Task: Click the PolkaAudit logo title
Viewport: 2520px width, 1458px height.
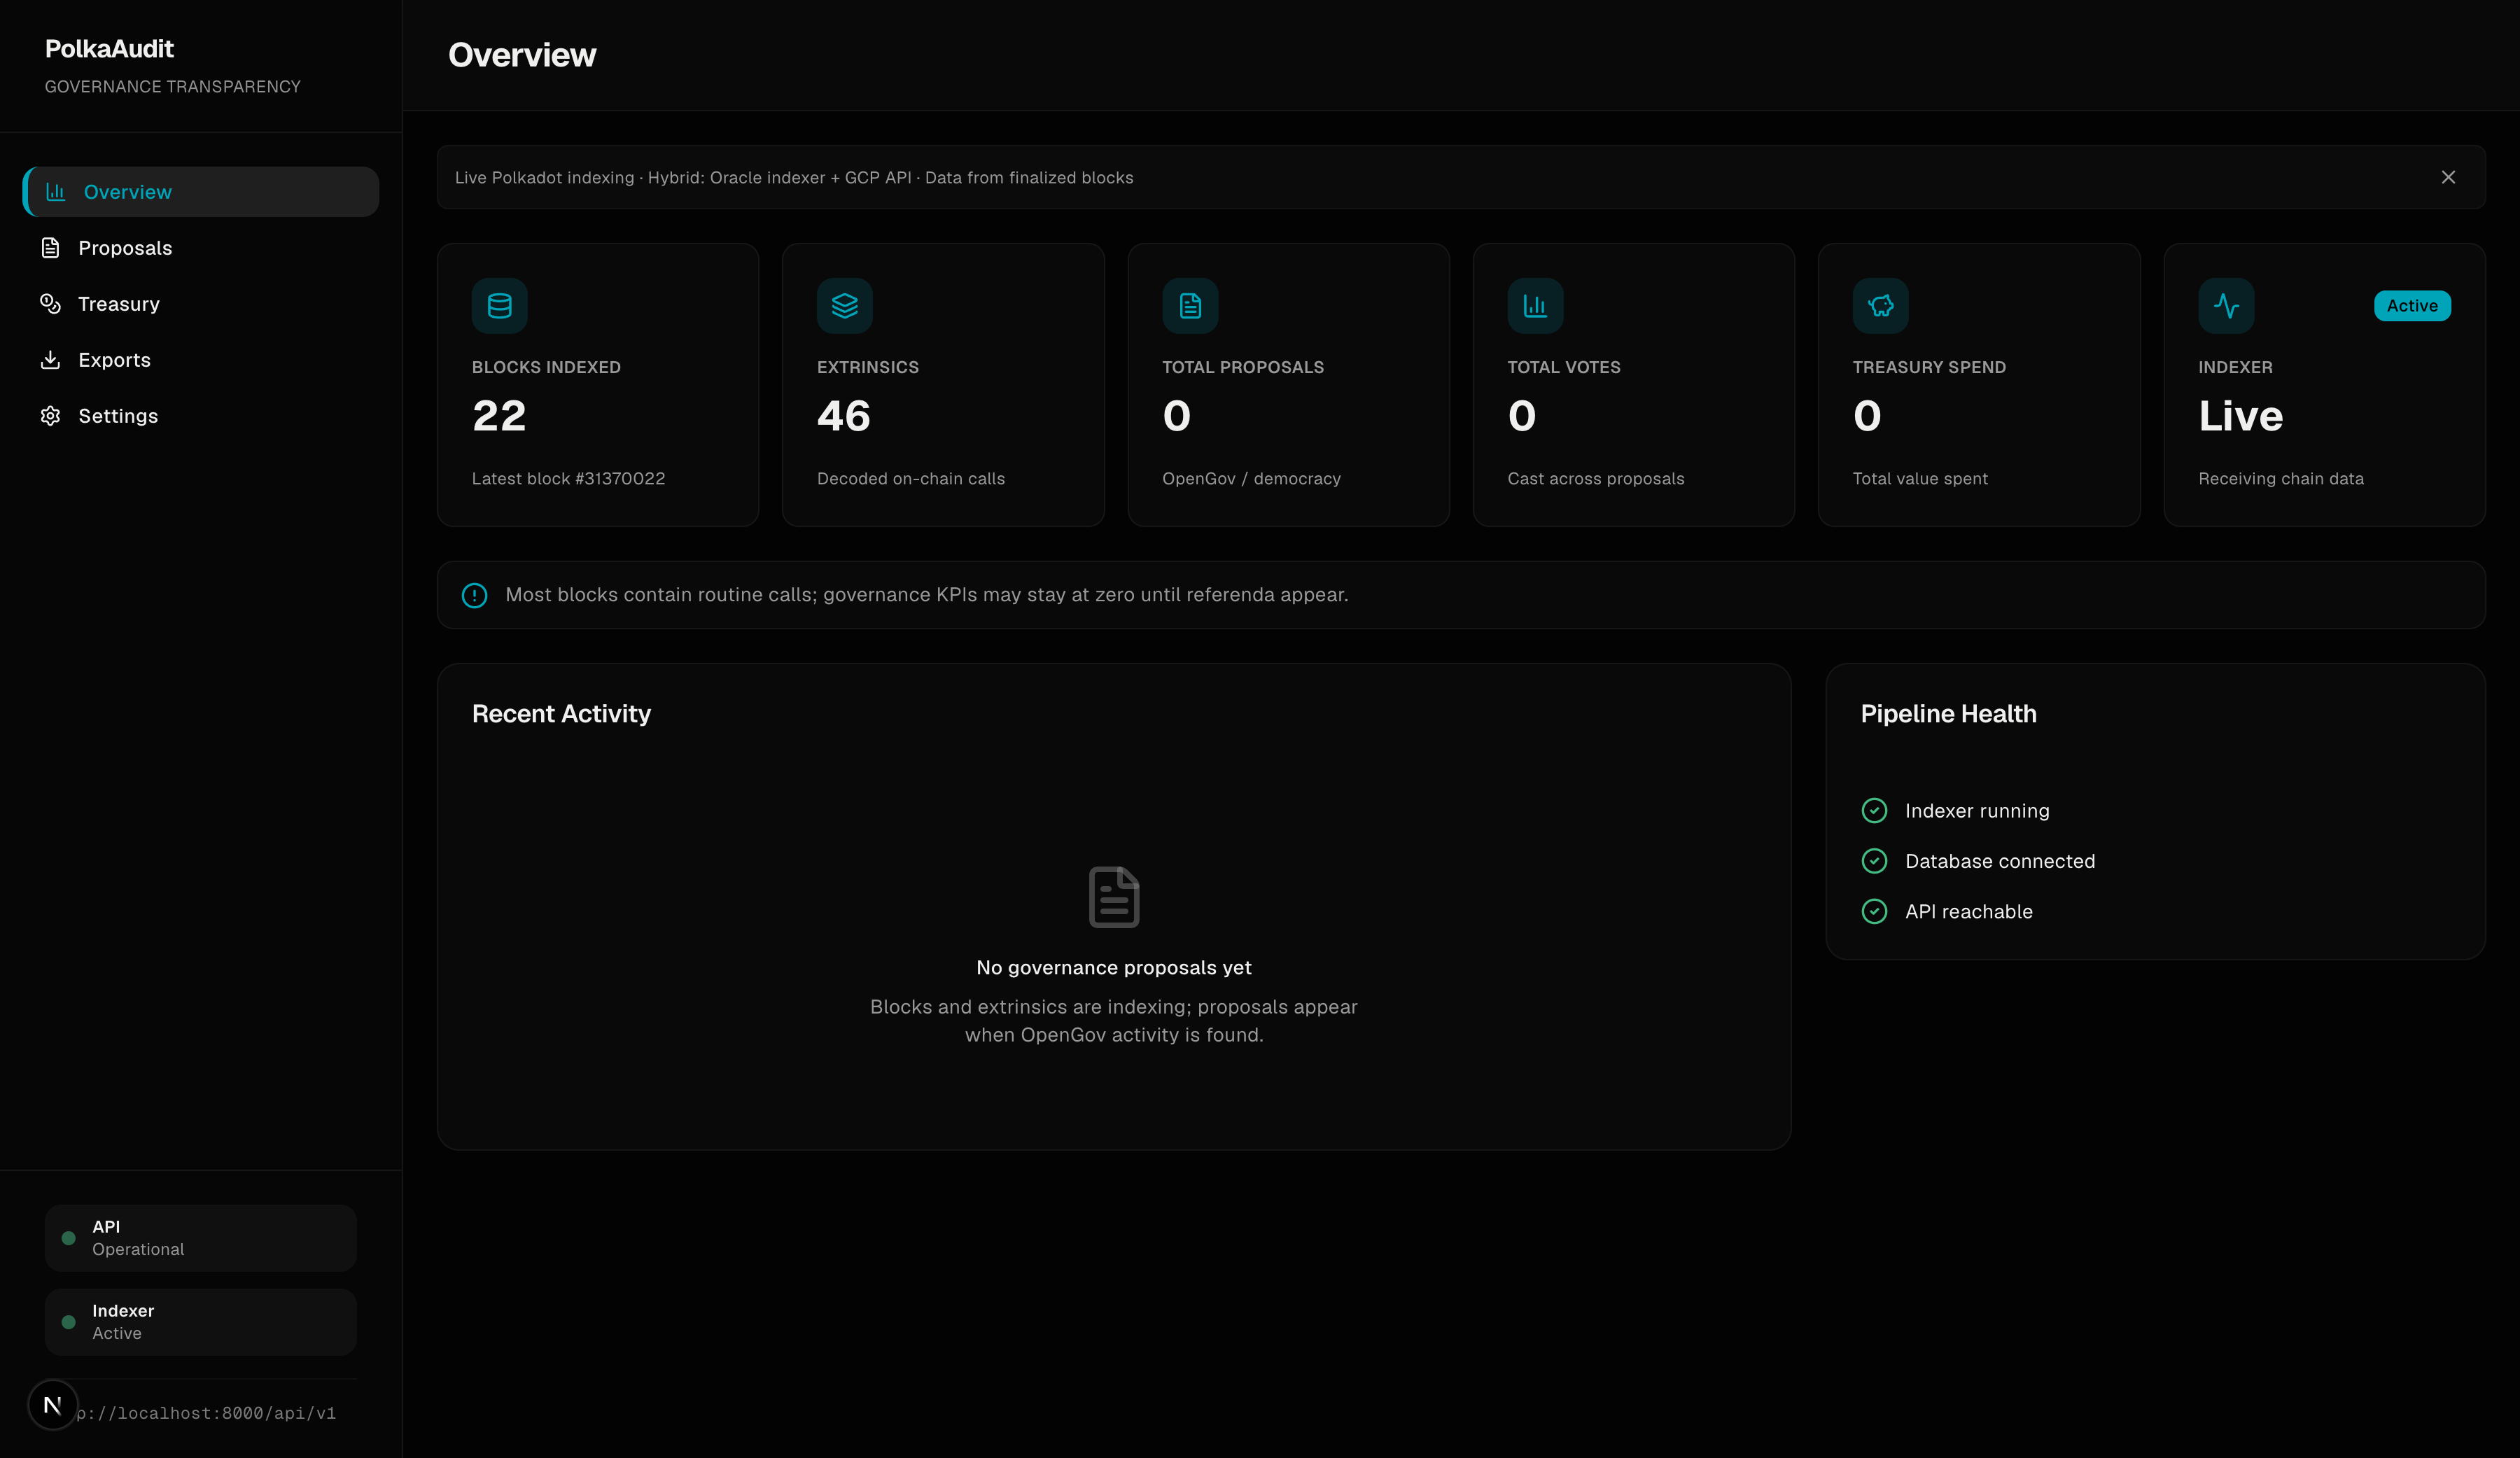Action: pyautogui.click(x=109, y=49)
